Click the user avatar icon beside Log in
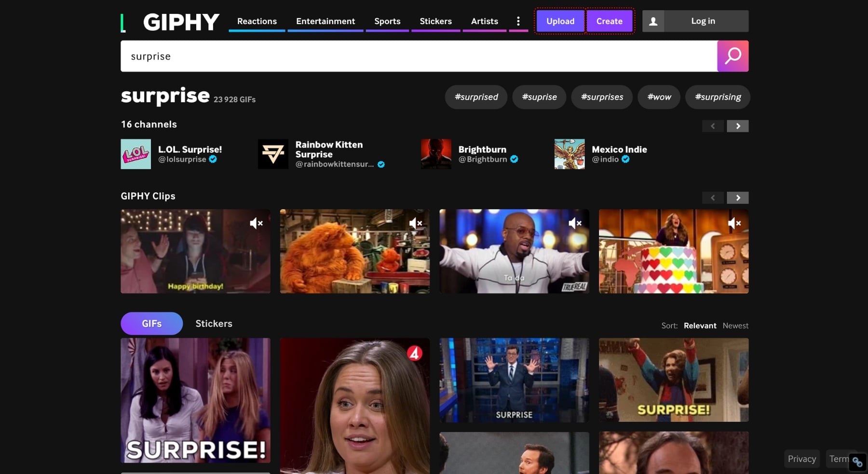 pos(653,21)
